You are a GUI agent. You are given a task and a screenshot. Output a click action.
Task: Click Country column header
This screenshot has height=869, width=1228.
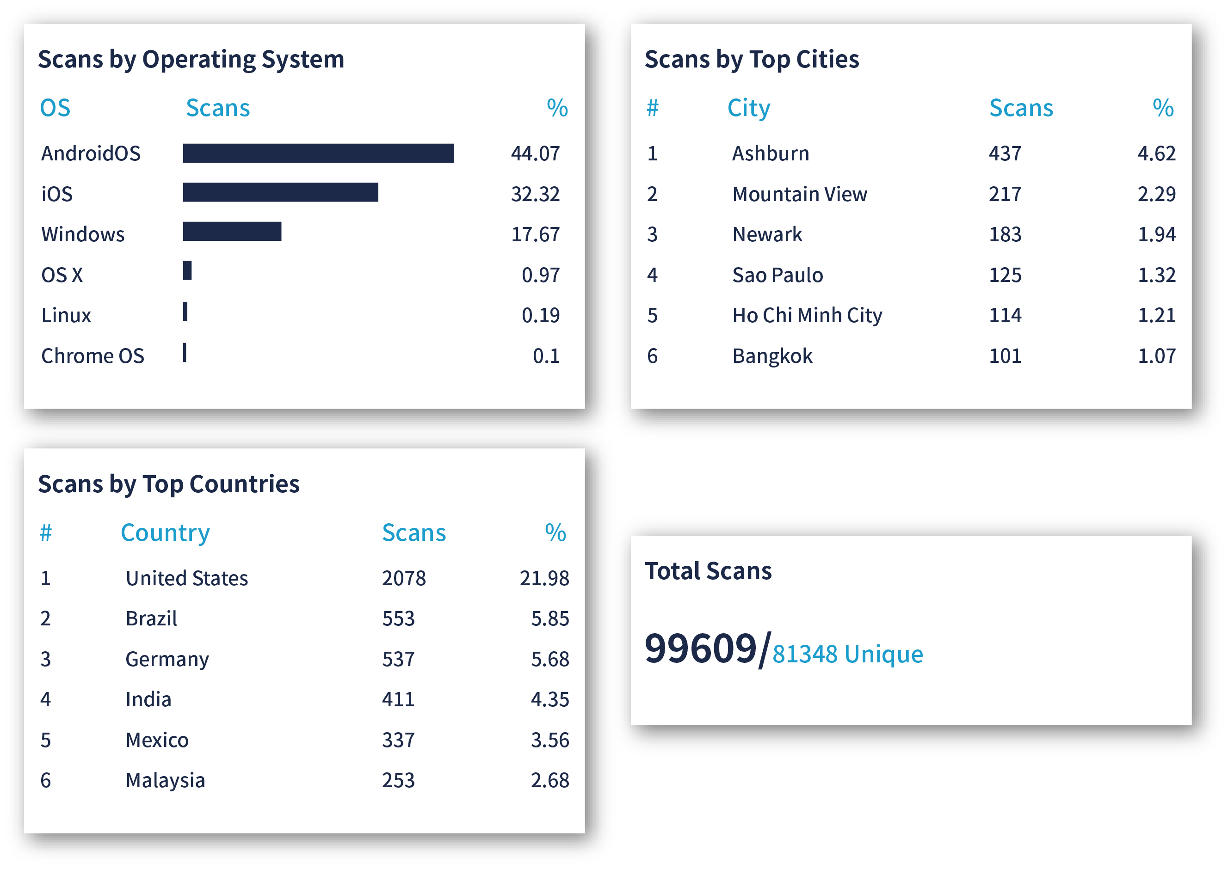pos(165,532)
